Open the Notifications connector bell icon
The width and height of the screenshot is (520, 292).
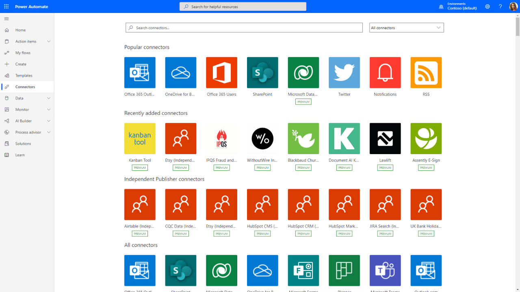point(385,73)
